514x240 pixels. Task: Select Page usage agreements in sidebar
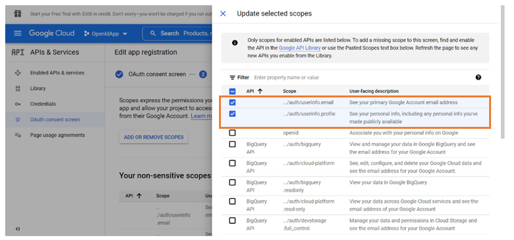pos(58,135)
